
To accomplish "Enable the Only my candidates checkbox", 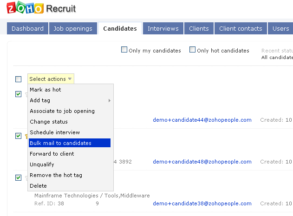I will tap(124, 50).
